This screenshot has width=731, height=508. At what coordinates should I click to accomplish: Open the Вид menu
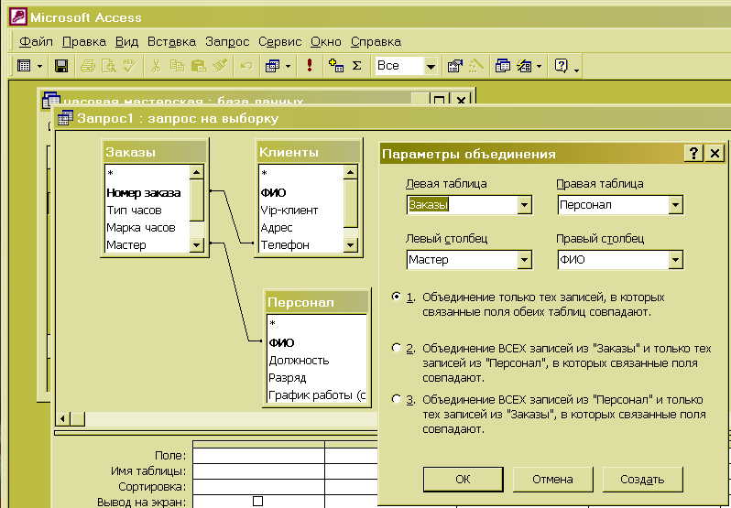[x=126, y=42]
